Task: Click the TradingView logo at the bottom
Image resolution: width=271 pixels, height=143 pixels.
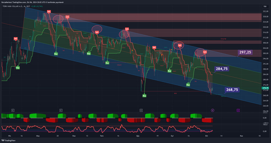Action: point(8,140)
